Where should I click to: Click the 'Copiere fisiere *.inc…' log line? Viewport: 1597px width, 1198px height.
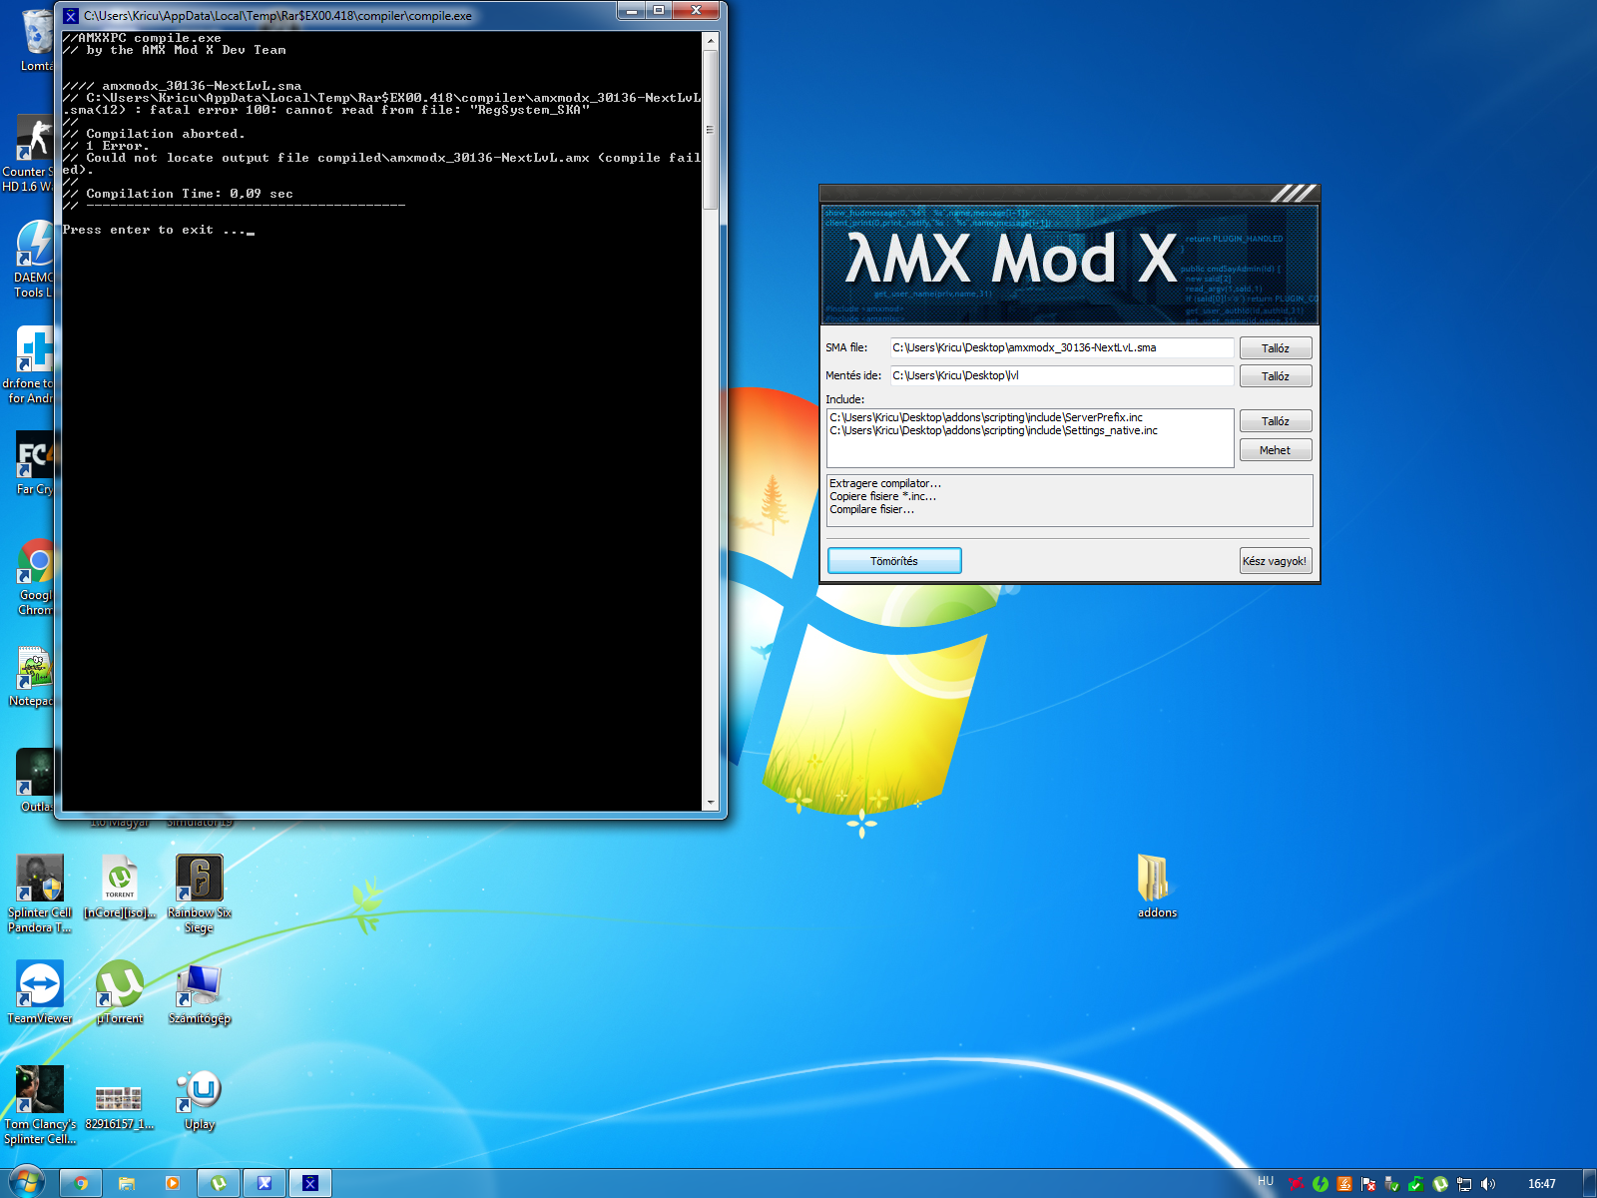882,496
